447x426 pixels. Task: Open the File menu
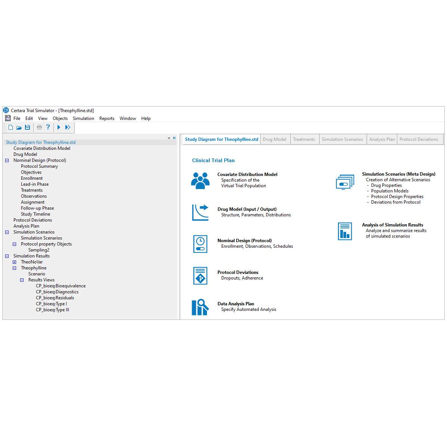pyautogui.click(x=17, y=118)
